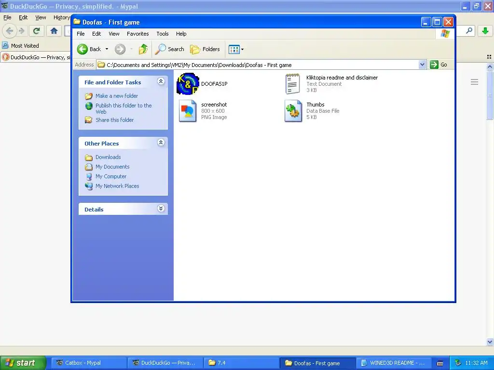494x370 pixels.
Task: Select the Thumbs database file icon
Action: (x=293, y=111)
